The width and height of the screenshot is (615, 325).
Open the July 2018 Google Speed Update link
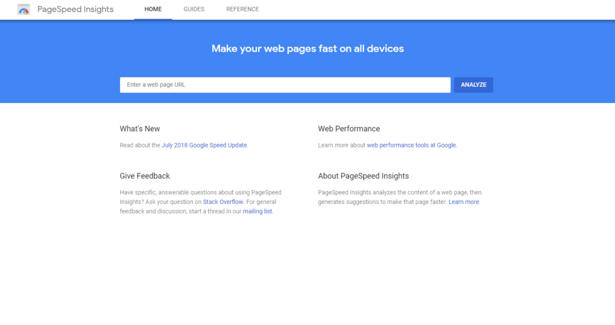coord(204,145)
